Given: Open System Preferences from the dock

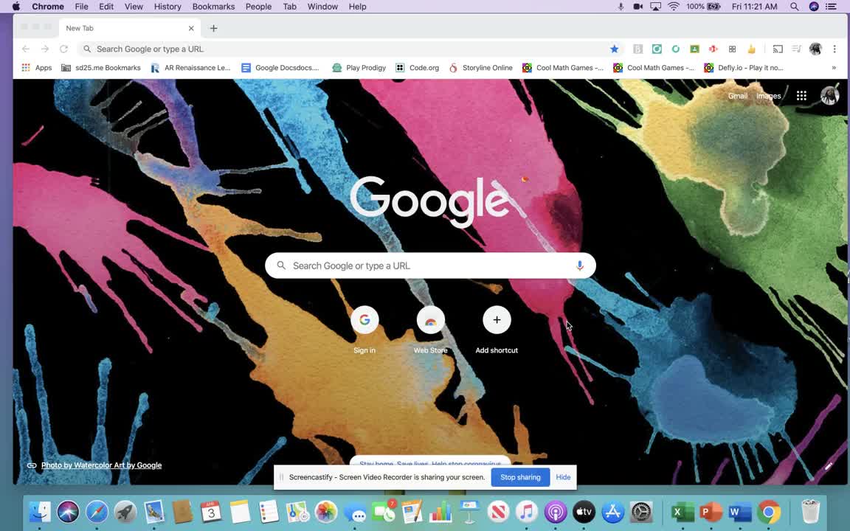Looking at the screenshot, I should click(x=641, y=512).
